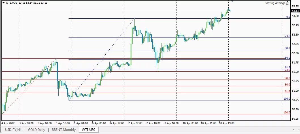Select the WTI,M30 chart tab
Viewport: 300px width, 134px height.
pyautogui.click(x=89, y=130)
